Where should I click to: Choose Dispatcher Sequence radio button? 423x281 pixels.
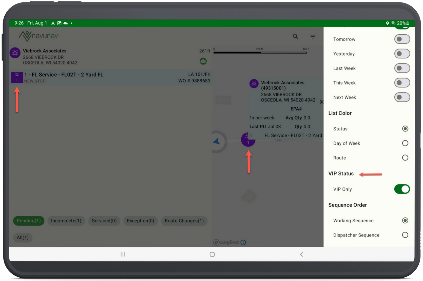point(405,235)
